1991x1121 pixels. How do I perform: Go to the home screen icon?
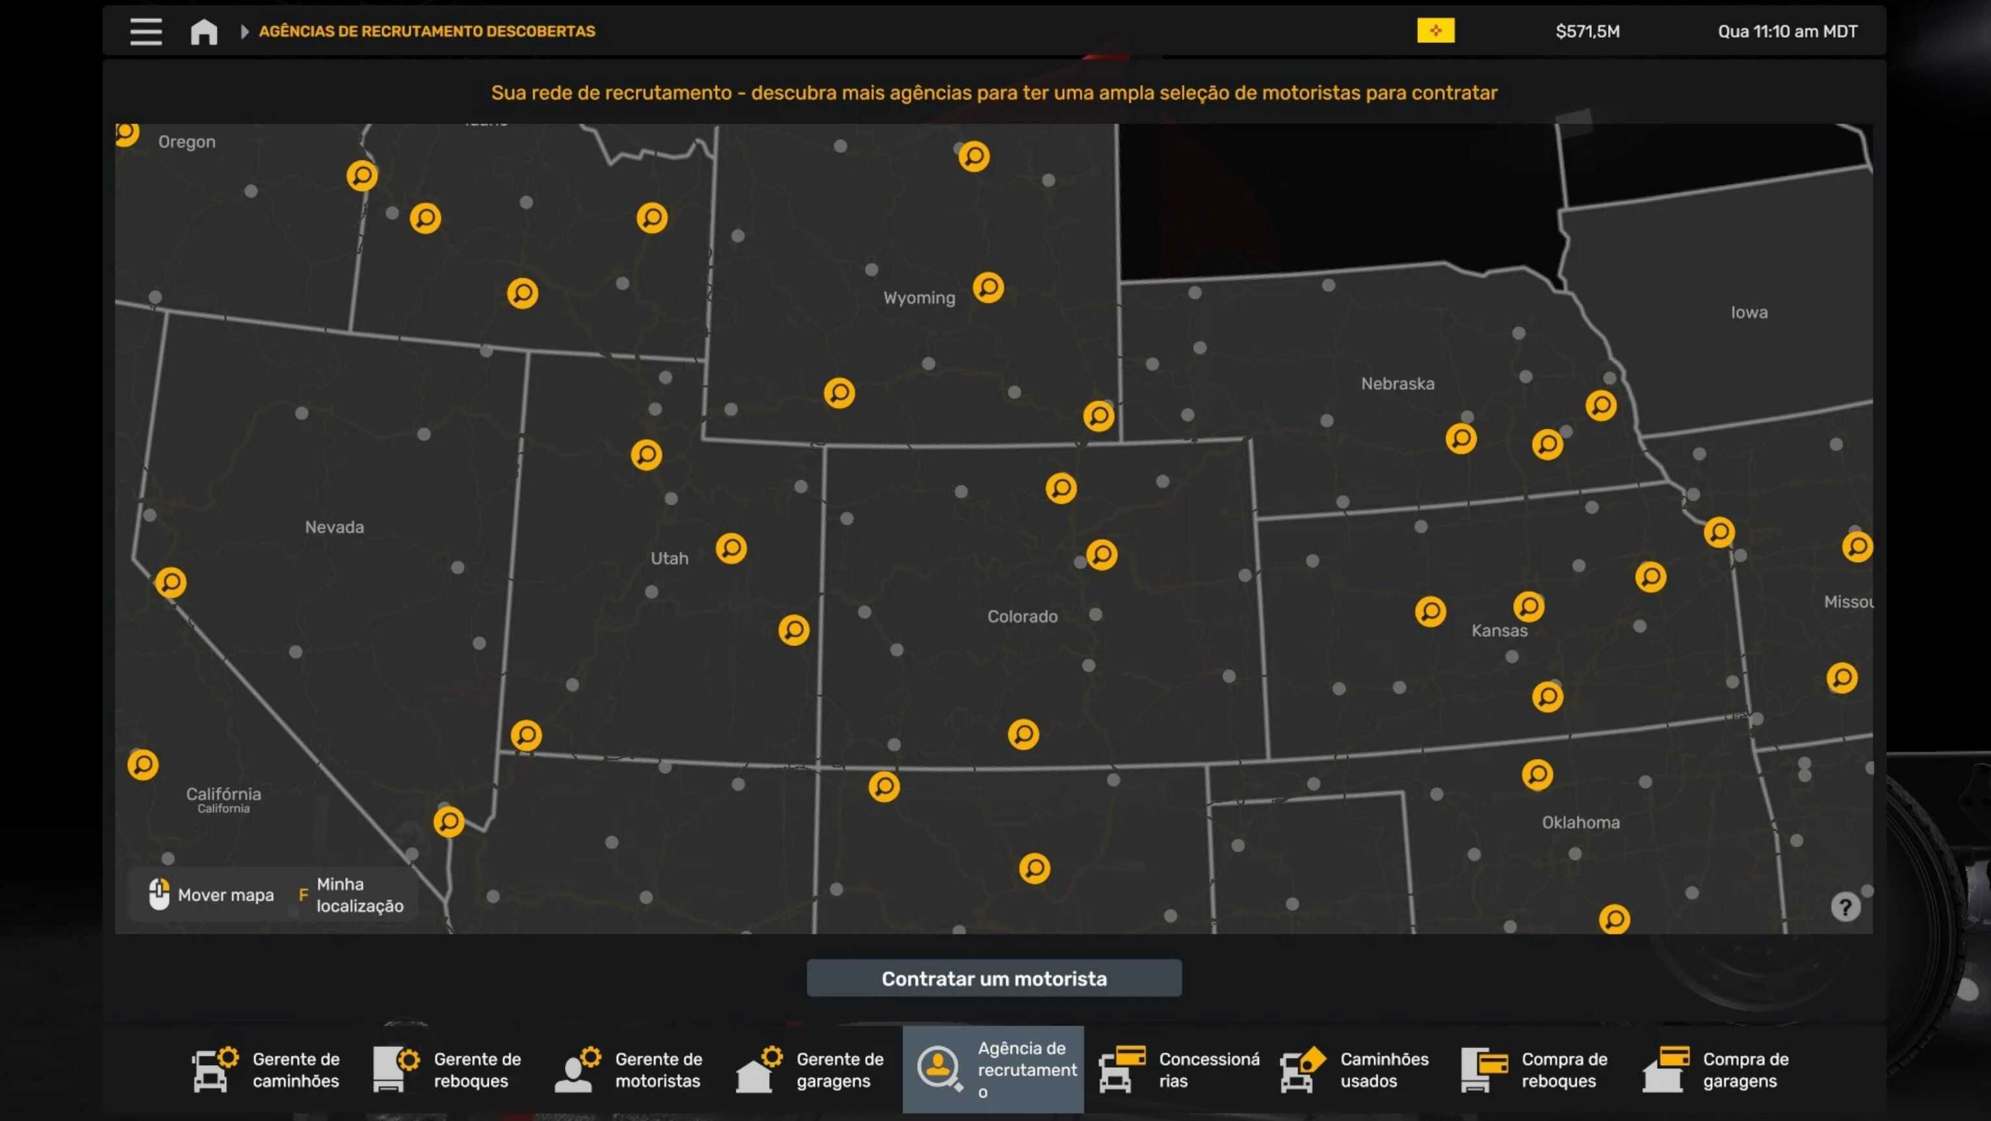click(204, 32)
